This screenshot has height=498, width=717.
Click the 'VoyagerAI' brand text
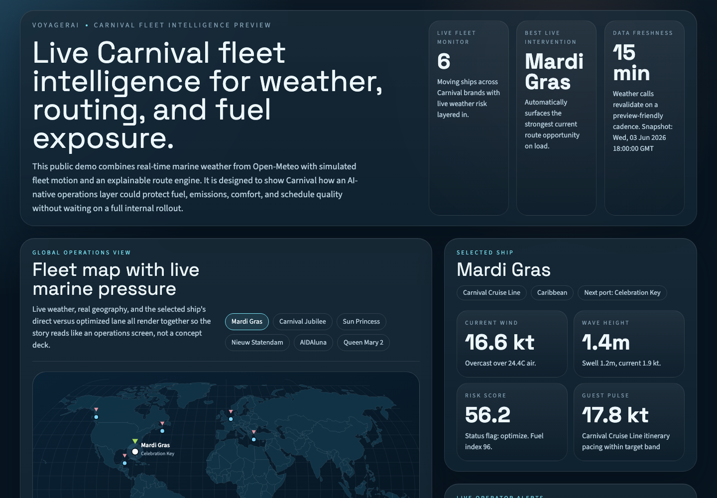(56, 25)
